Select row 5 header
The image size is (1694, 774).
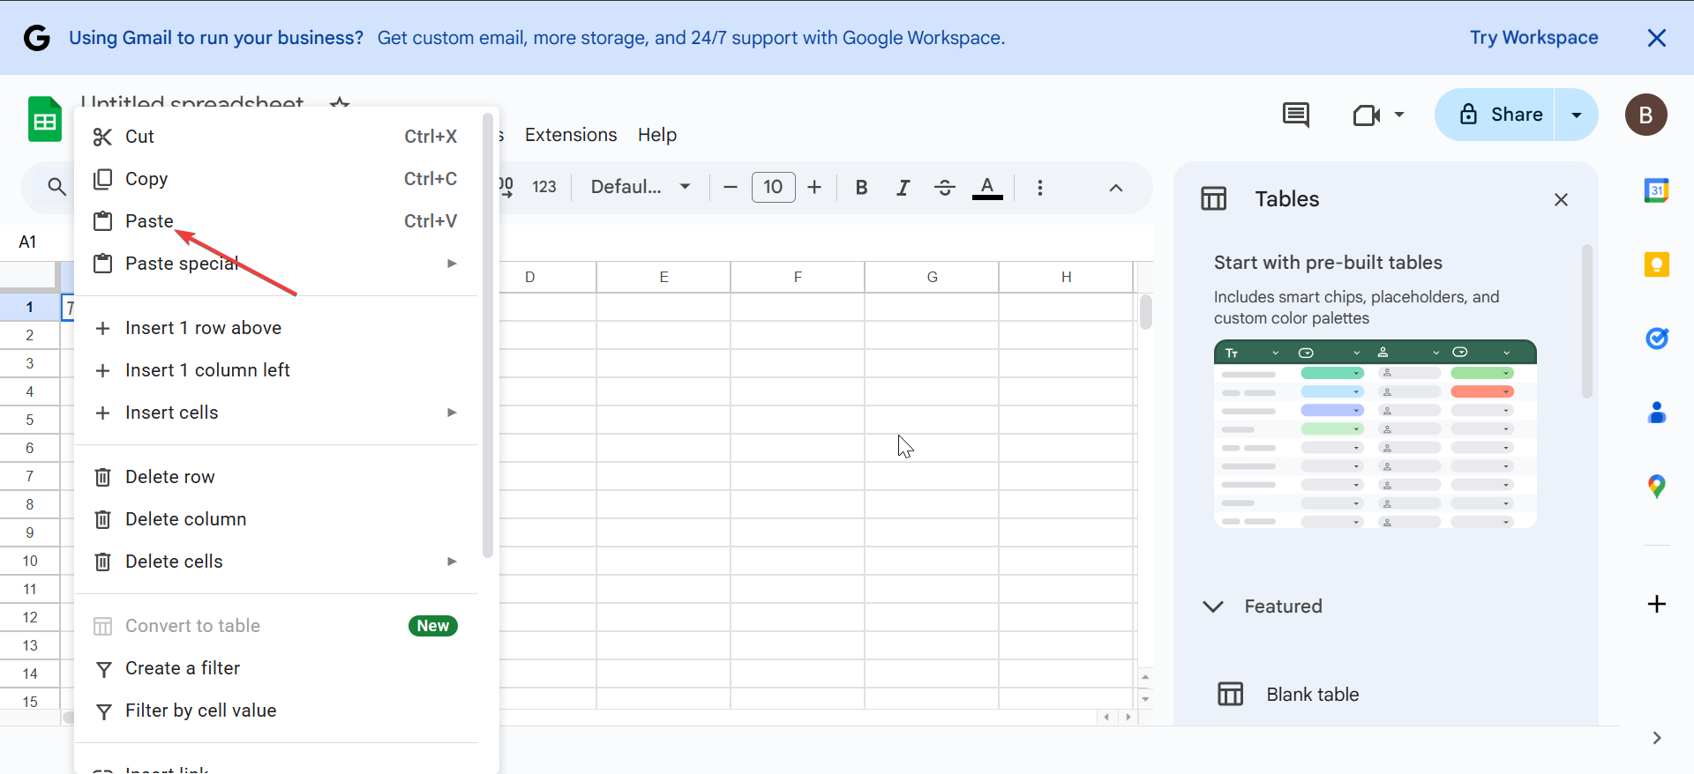pos(29,420)
